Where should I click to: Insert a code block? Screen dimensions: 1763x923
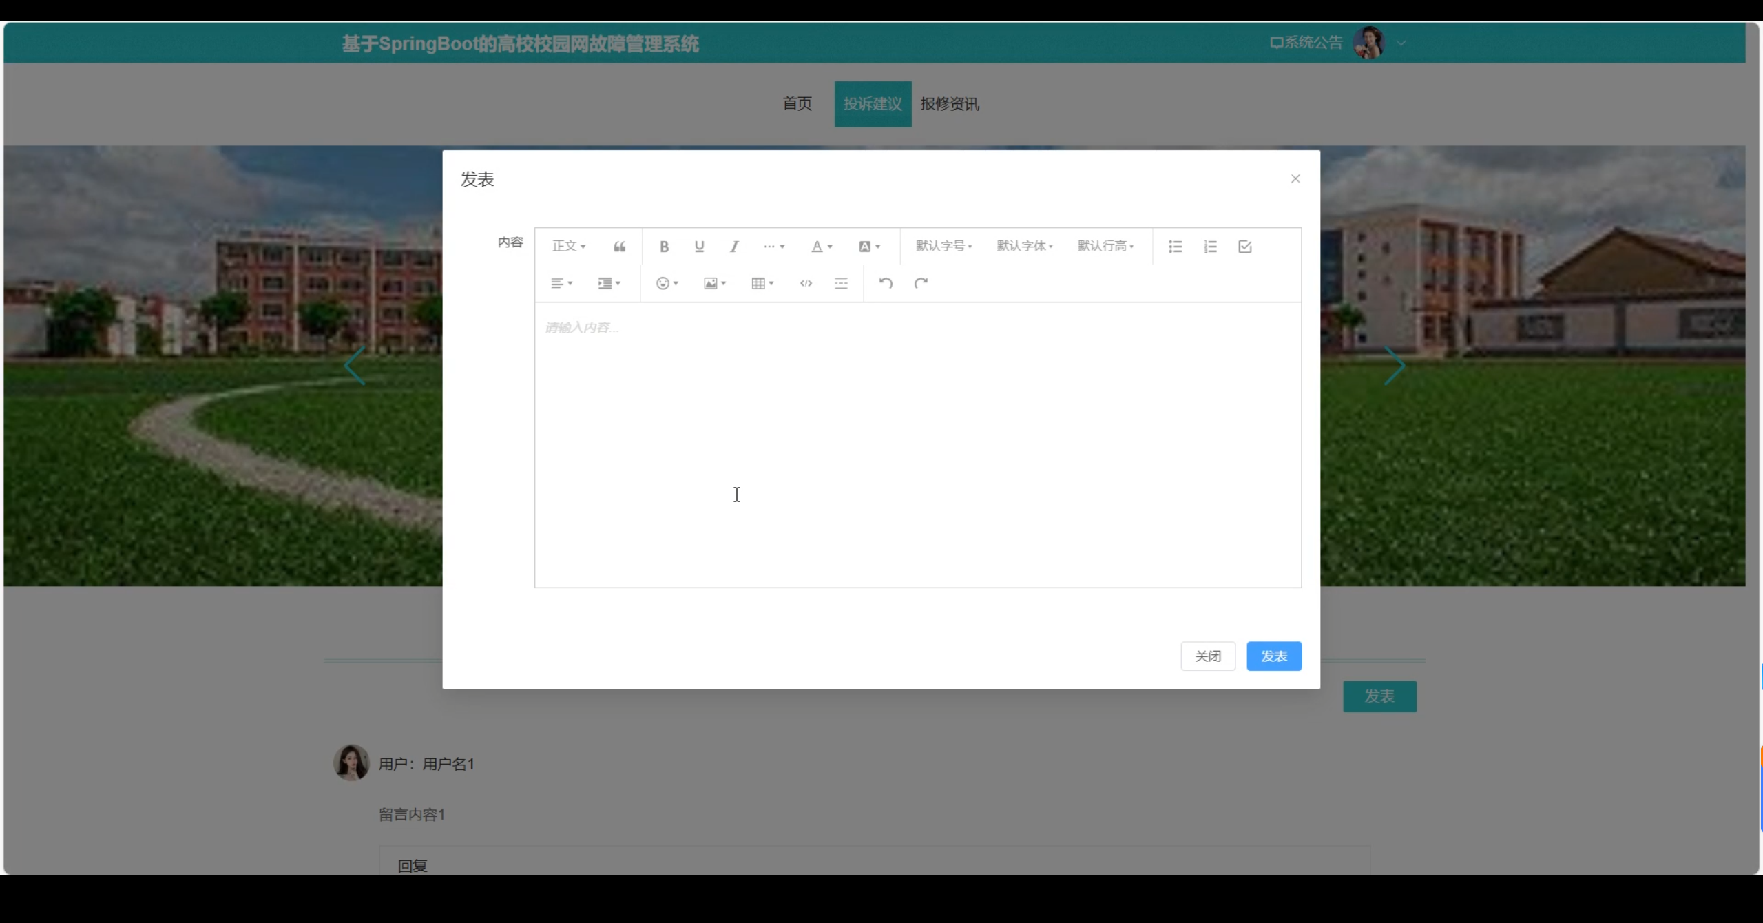pos(806,283)
